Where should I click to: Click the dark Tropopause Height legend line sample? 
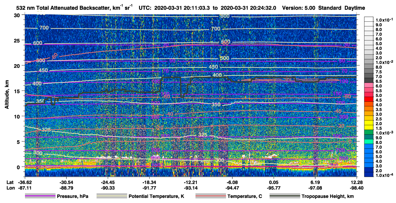click(x=285, y=196)
